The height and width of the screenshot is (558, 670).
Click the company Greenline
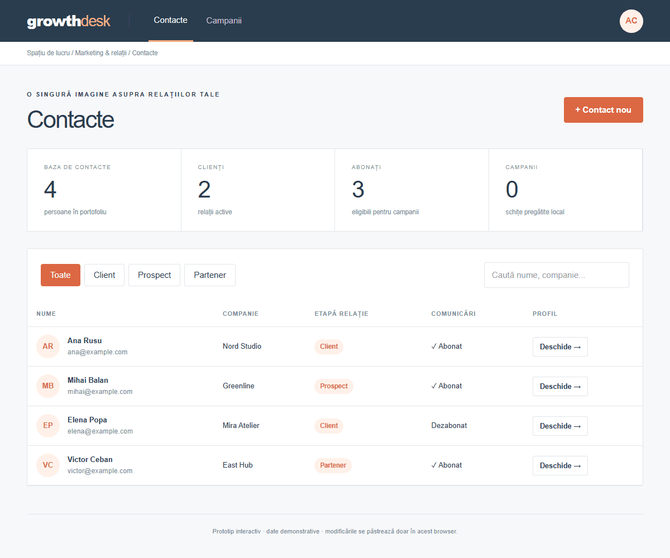[x=238, y=386]
